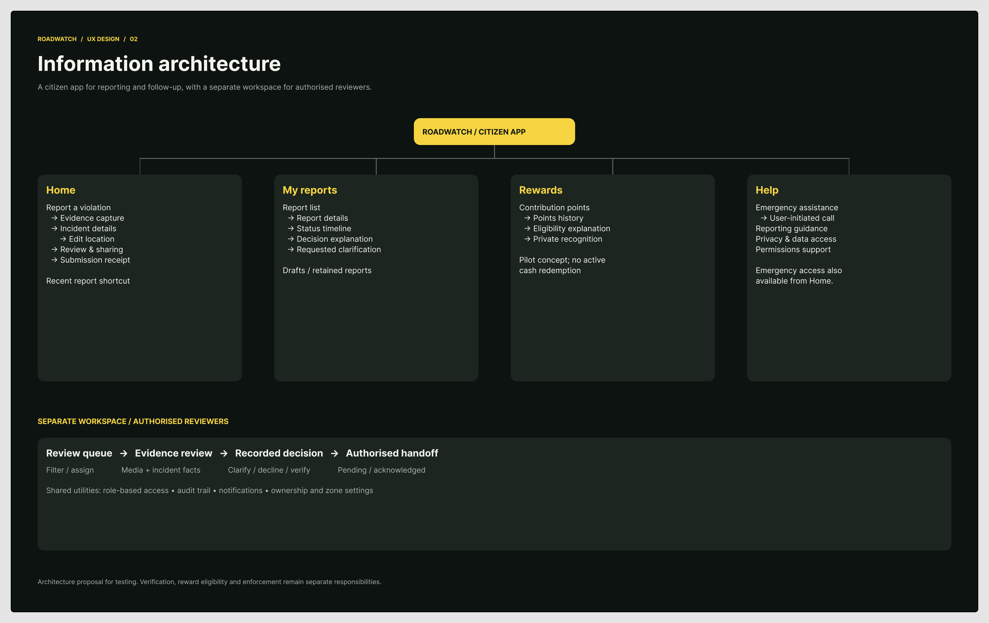Click the 'Evidence review' step
Screen dimensions: 989x623
click(174, 453)
